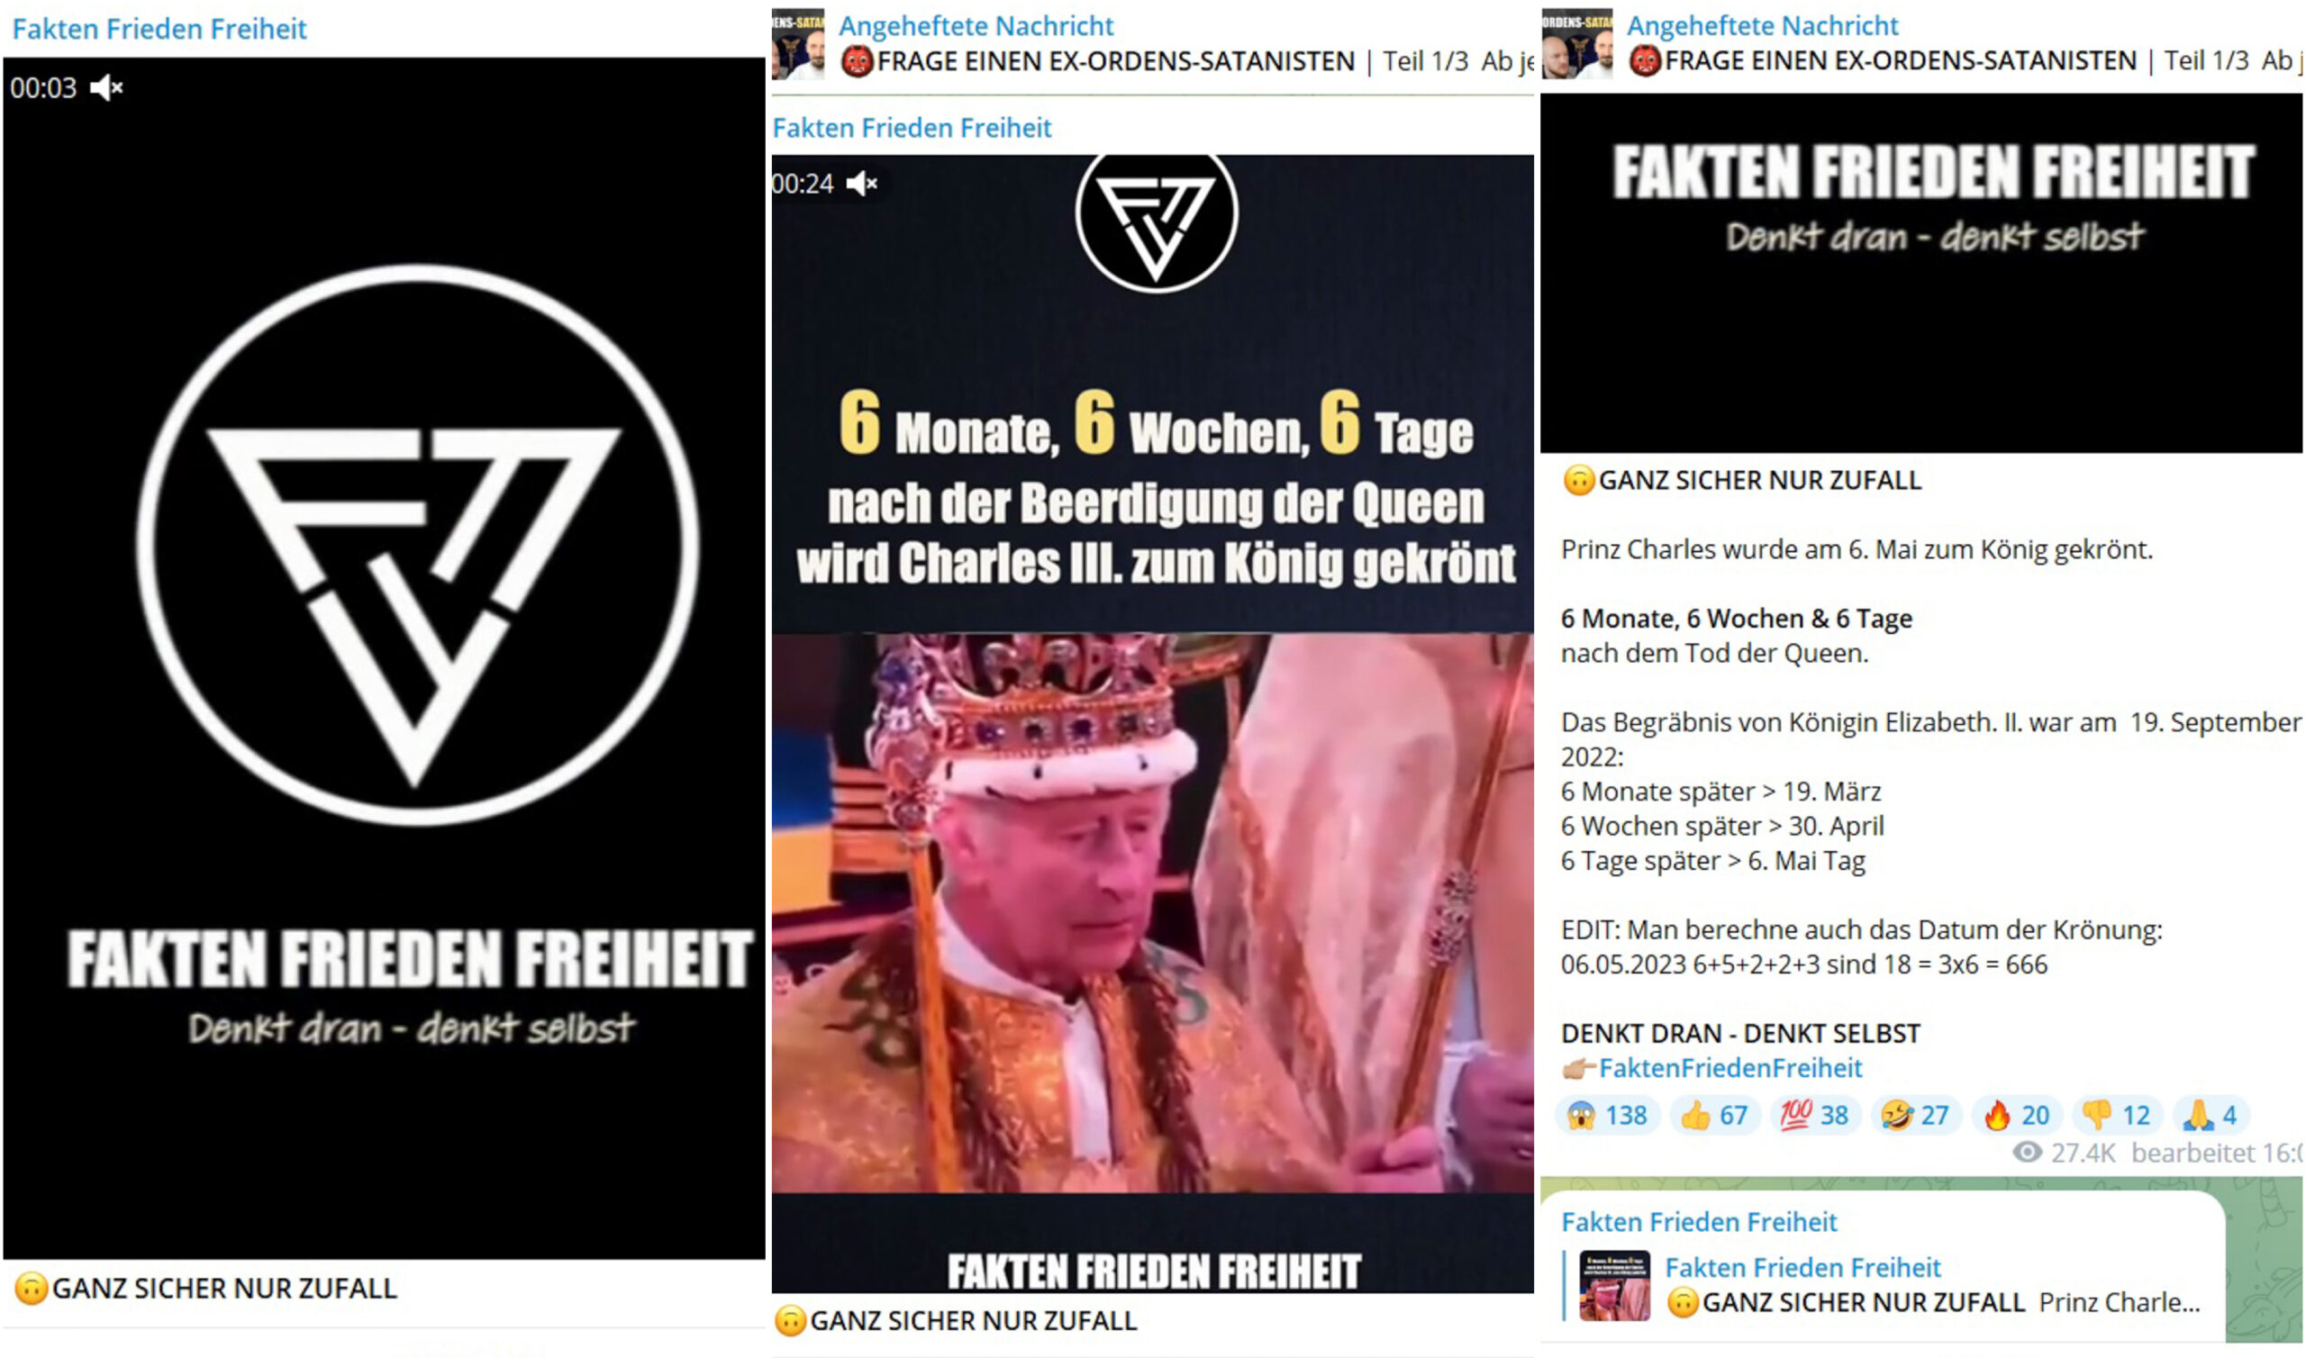Open the pinned message header in the right panel
Image resolution: width=2306 pixels, height=1358 pixels.
[x=1964, y=44]
